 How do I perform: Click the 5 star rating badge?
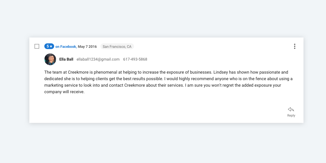tap(49, 46)
